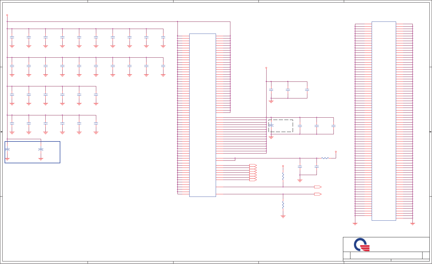Select the only horizontal resistor symbol
This screenshot has width=432, height=264.
[x=325, y=158]
